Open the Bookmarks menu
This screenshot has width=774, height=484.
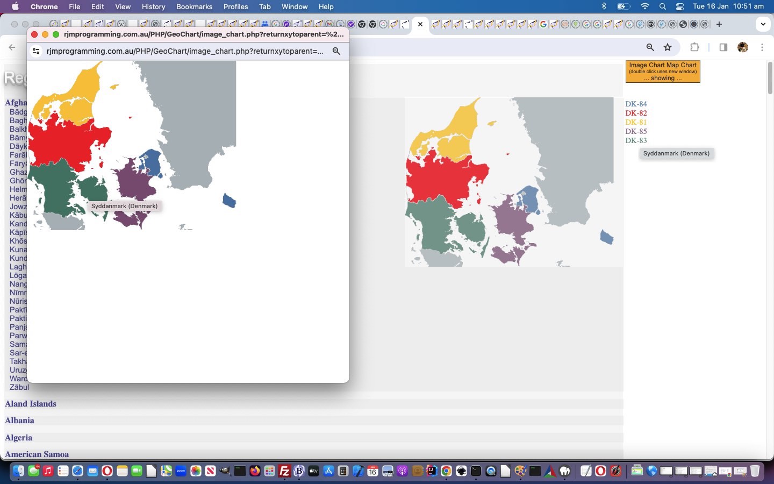(x=194, y=6)
